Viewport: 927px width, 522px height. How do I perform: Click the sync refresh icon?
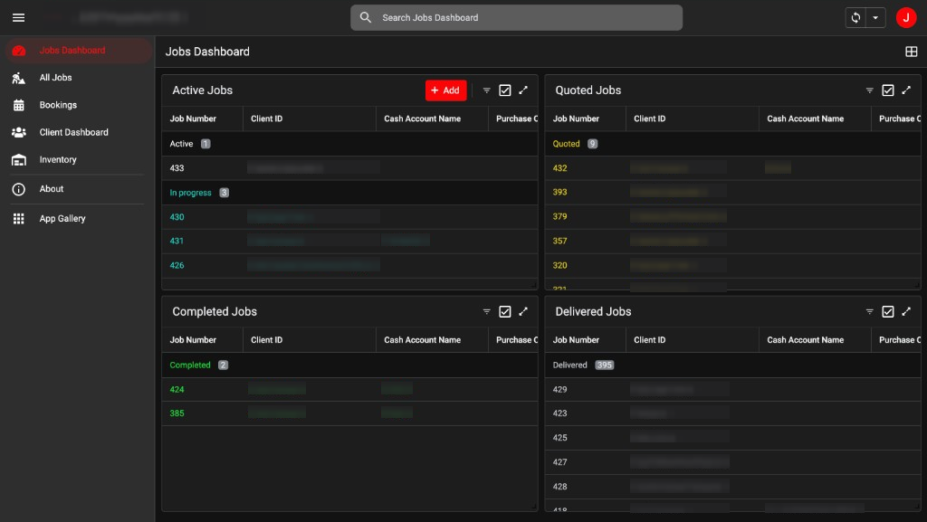(x=855, y=18)
